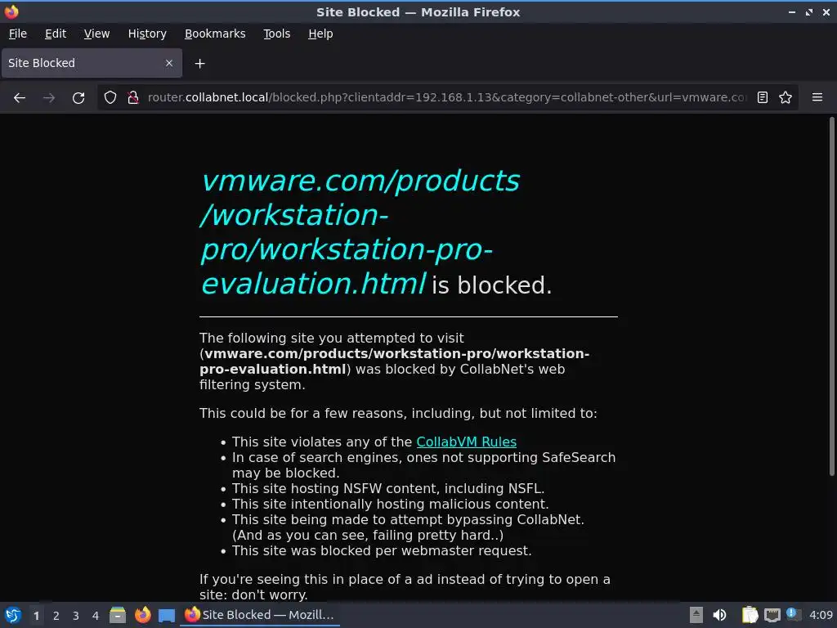Launch Firefox from taskbar quick launch
Image resolution: width=837 pixels, height=628 pixels.
point(142,615)
